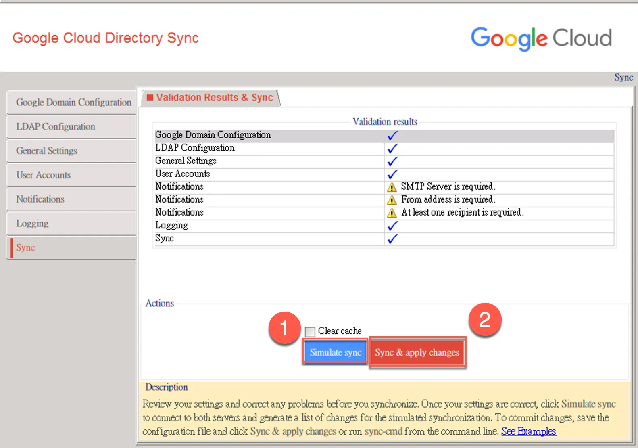Click the Actions section label
Image resolution: width=638 pixels, height=448 pixels.
coord(160,304)
